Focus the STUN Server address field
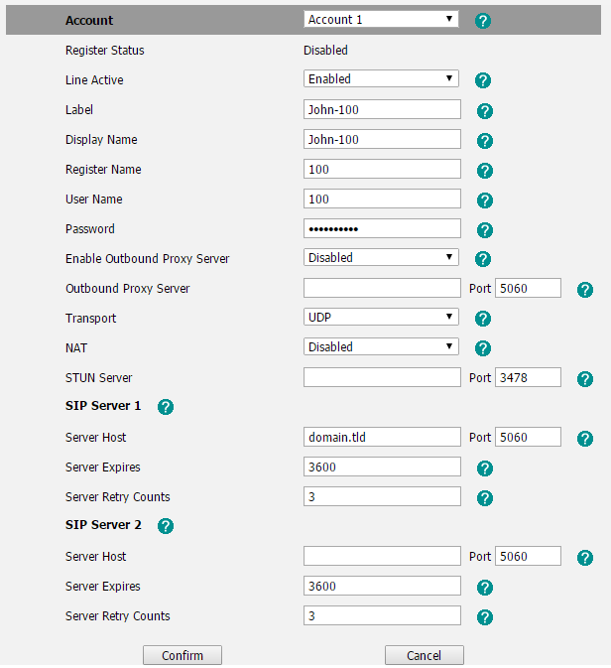 coord(382,377)
